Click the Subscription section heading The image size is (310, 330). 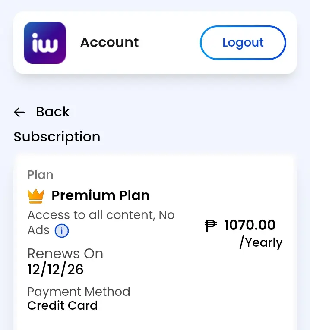click(x=57, y=137)
